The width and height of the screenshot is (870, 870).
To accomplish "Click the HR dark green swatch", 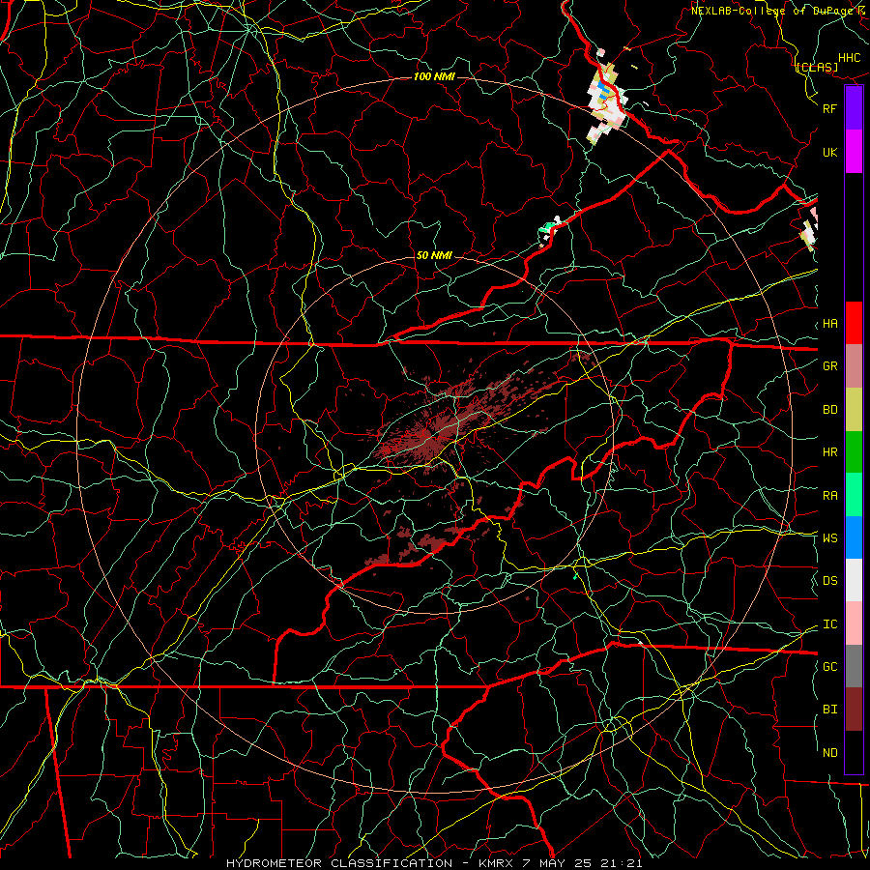I will (x=854, y=451).
